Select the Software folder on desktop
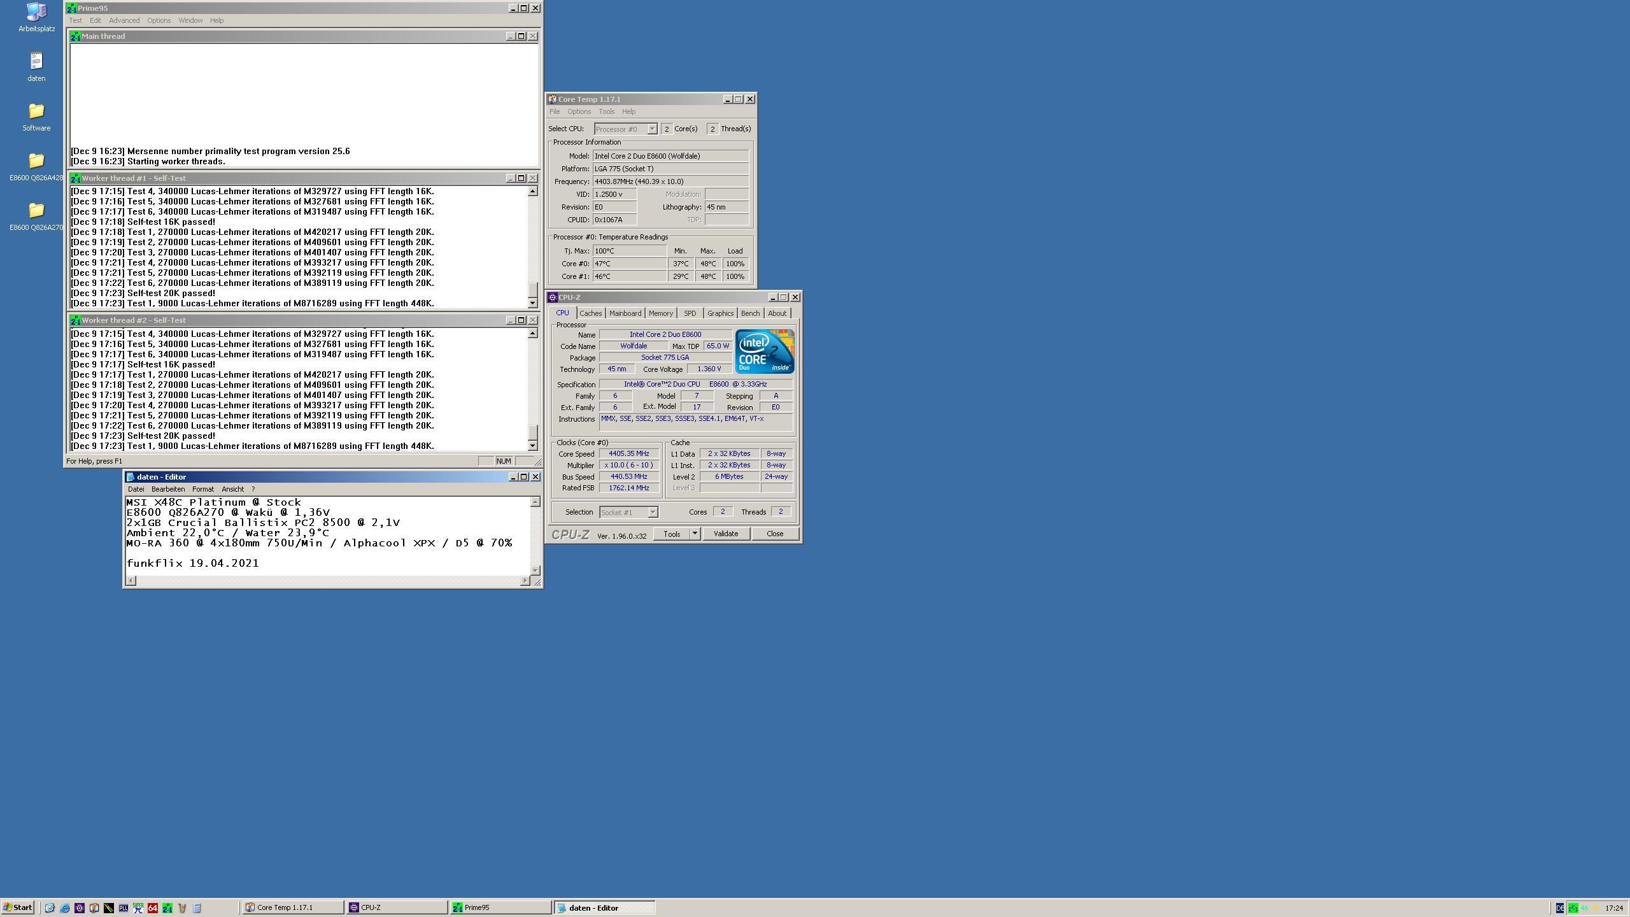Image resolution: width=1630 pixels, height=917 pixels. (36, 117)
